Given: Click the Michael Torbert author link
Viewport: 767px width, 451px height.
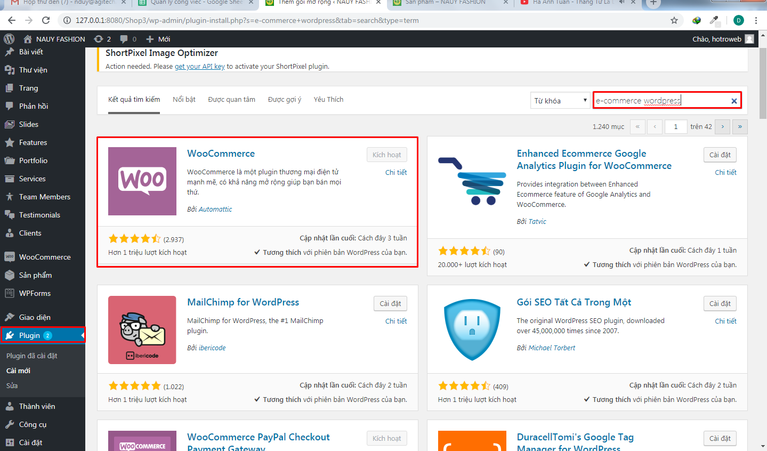Looking at the screenshot, I should click(x=552, y=348).
